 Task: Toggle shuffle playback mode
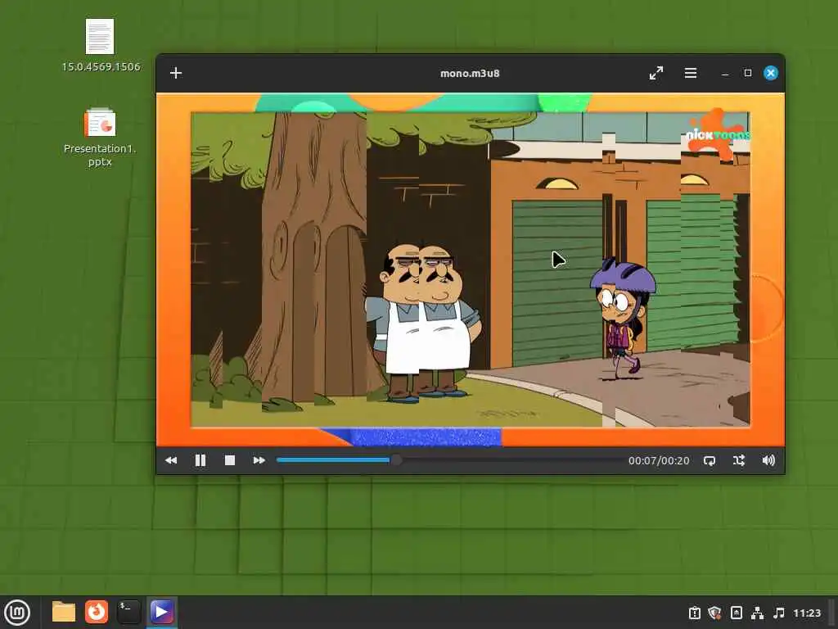[739, 460]
